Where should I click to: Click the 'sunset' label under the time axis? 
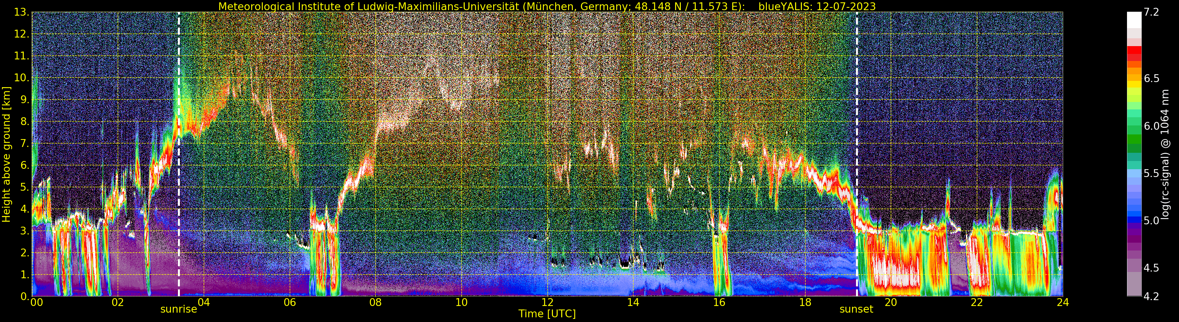tap(856, 309)
